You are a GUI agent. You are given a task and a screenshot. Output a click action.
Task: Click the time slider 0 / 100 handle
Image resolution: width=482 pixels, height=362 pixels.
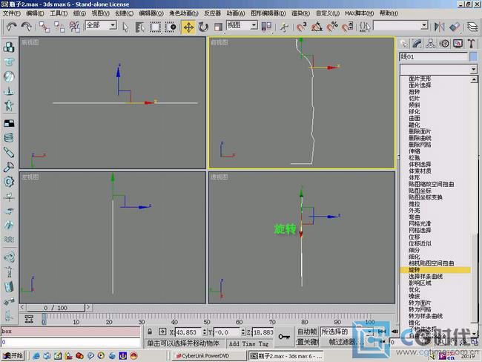[56, 308]
